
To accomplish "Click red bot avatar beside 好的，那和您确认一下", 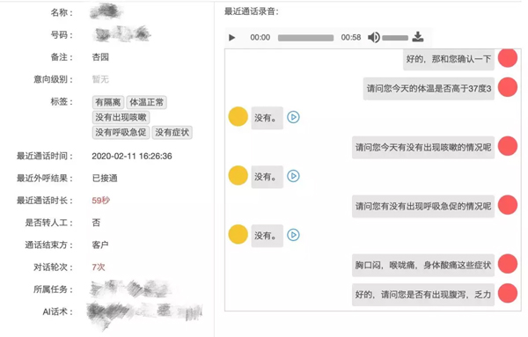I will tap(508, 58).
